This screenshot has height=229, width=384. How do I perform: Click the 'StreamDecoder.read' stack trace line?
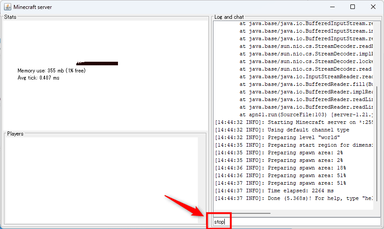click(305, 69)
